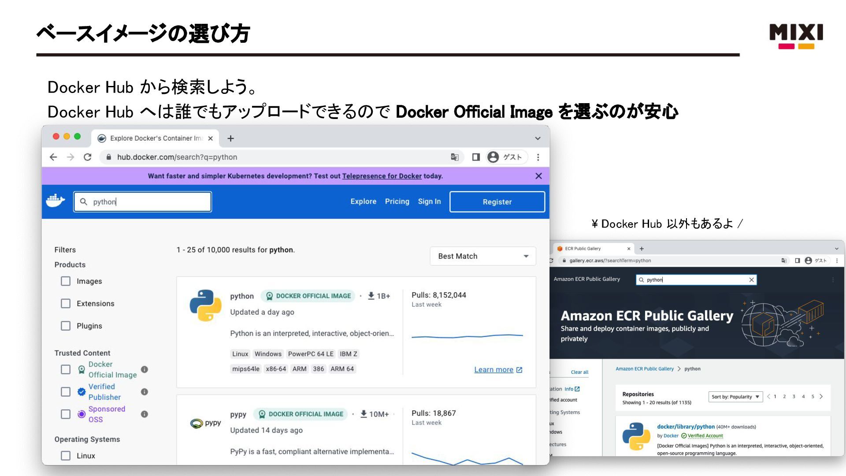
Task: Click the Docker whale logo
Action: coord(56,201)
